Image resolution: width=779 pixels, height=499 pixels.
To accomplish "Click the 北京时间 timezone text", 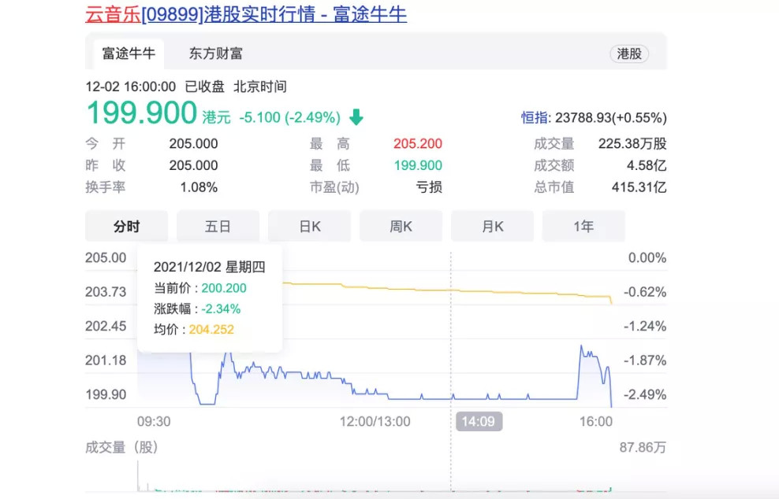I will [260, 87].
